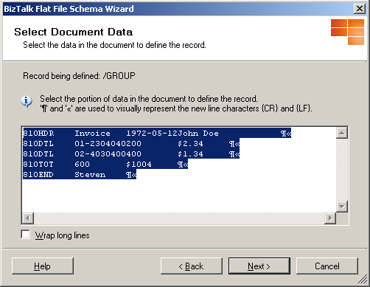Viewport: 370px width, 287px height.
Task: Open Help for this wizard page
Action: (43, 266)
